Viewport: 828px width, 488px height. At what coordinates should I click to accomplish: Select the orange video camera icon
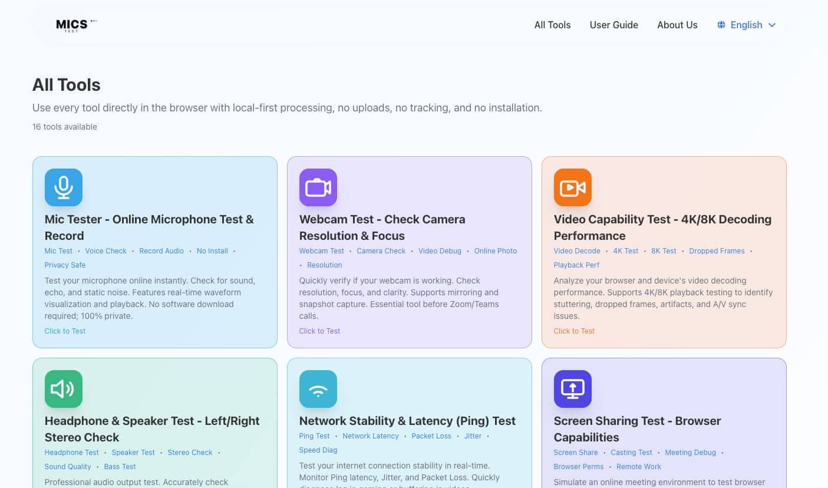tap(572, 187)
